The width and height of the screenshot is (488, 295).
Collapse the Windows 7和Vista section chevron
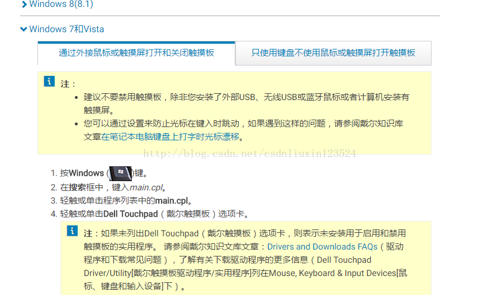pos(24,29)
